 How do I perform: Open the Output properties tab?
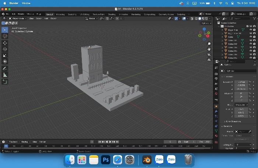[216, 79]
